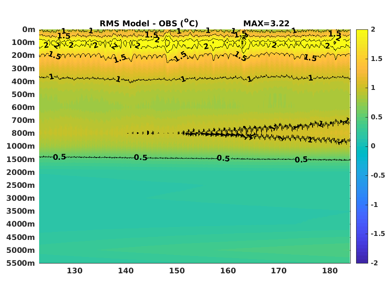
Task: Click the "MAX=3.22" annotation text
Action: pos(266,24)
